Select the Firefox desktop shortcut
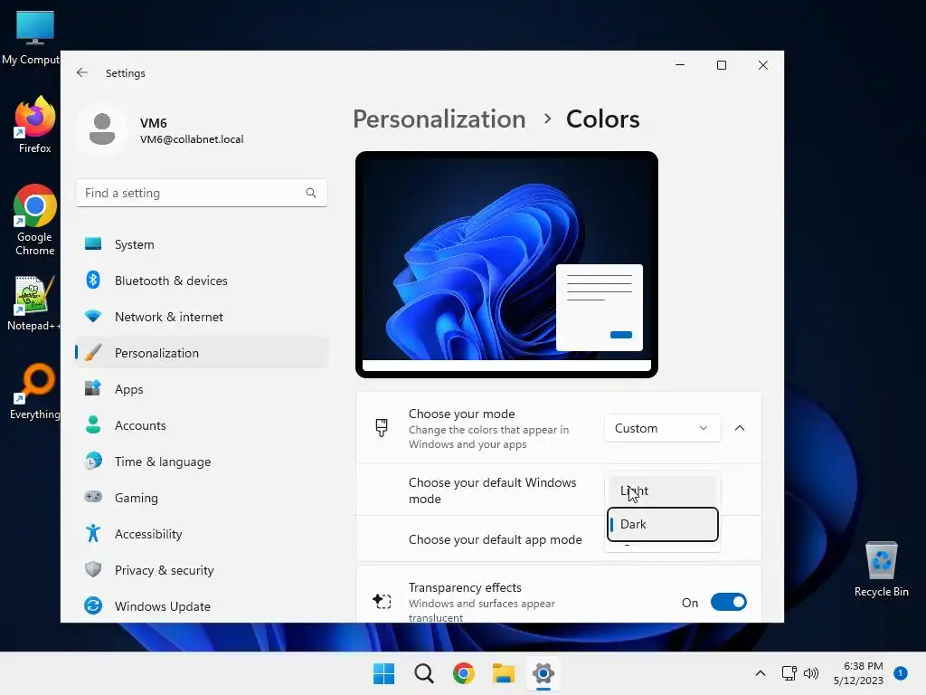 click(35, 125)
